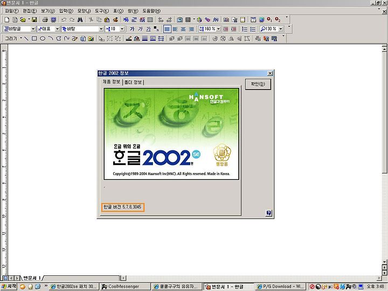This screenshot has width=388, height=291.
Task: Select the Ellipse drawing tool
Action: (x=43, y=38)
